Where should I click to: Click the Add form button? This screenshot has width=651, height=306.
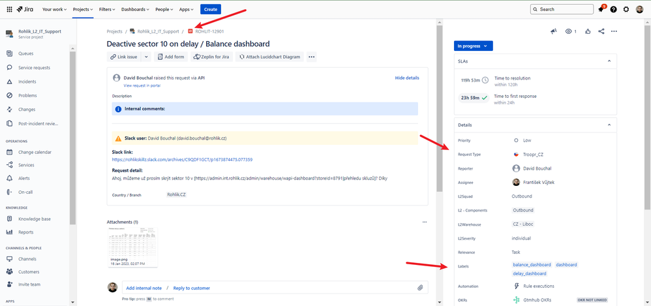171,57
